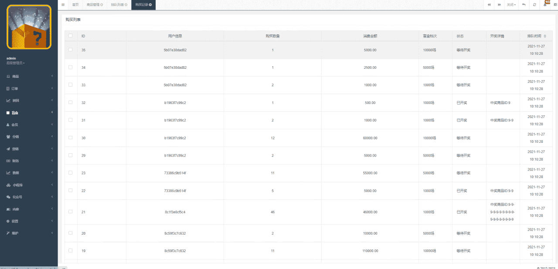This screenshot has width=558, height=269.
Task: Switch to the 首页 tab
Action: pos(75,4)
